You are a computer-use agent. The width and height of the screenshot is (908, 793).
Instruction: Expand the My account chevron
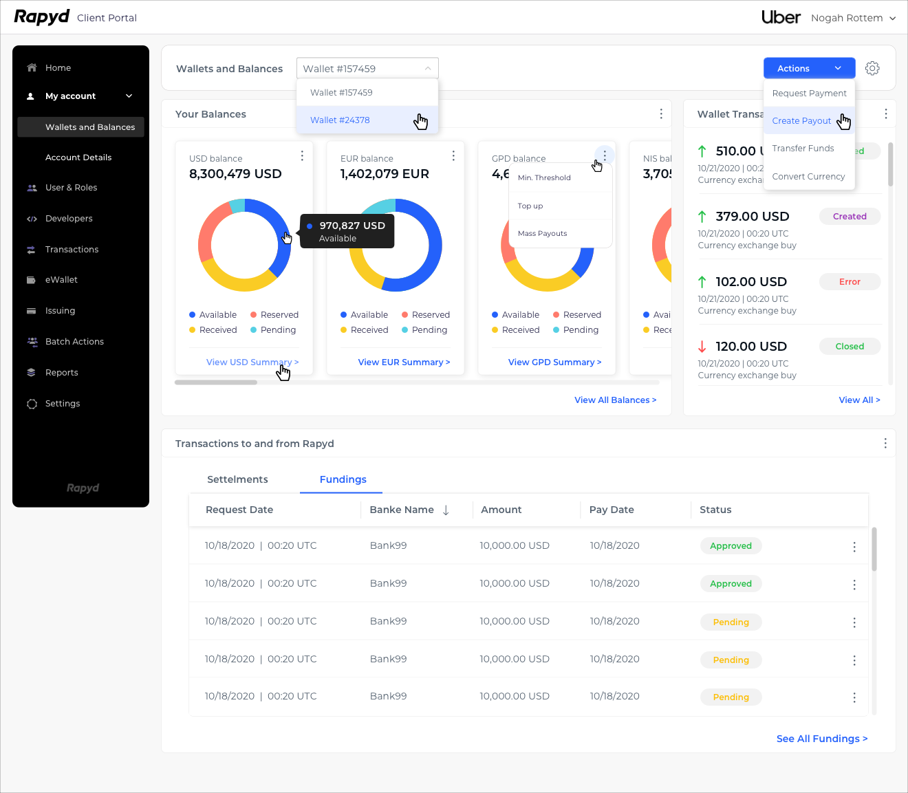(129, 96)
